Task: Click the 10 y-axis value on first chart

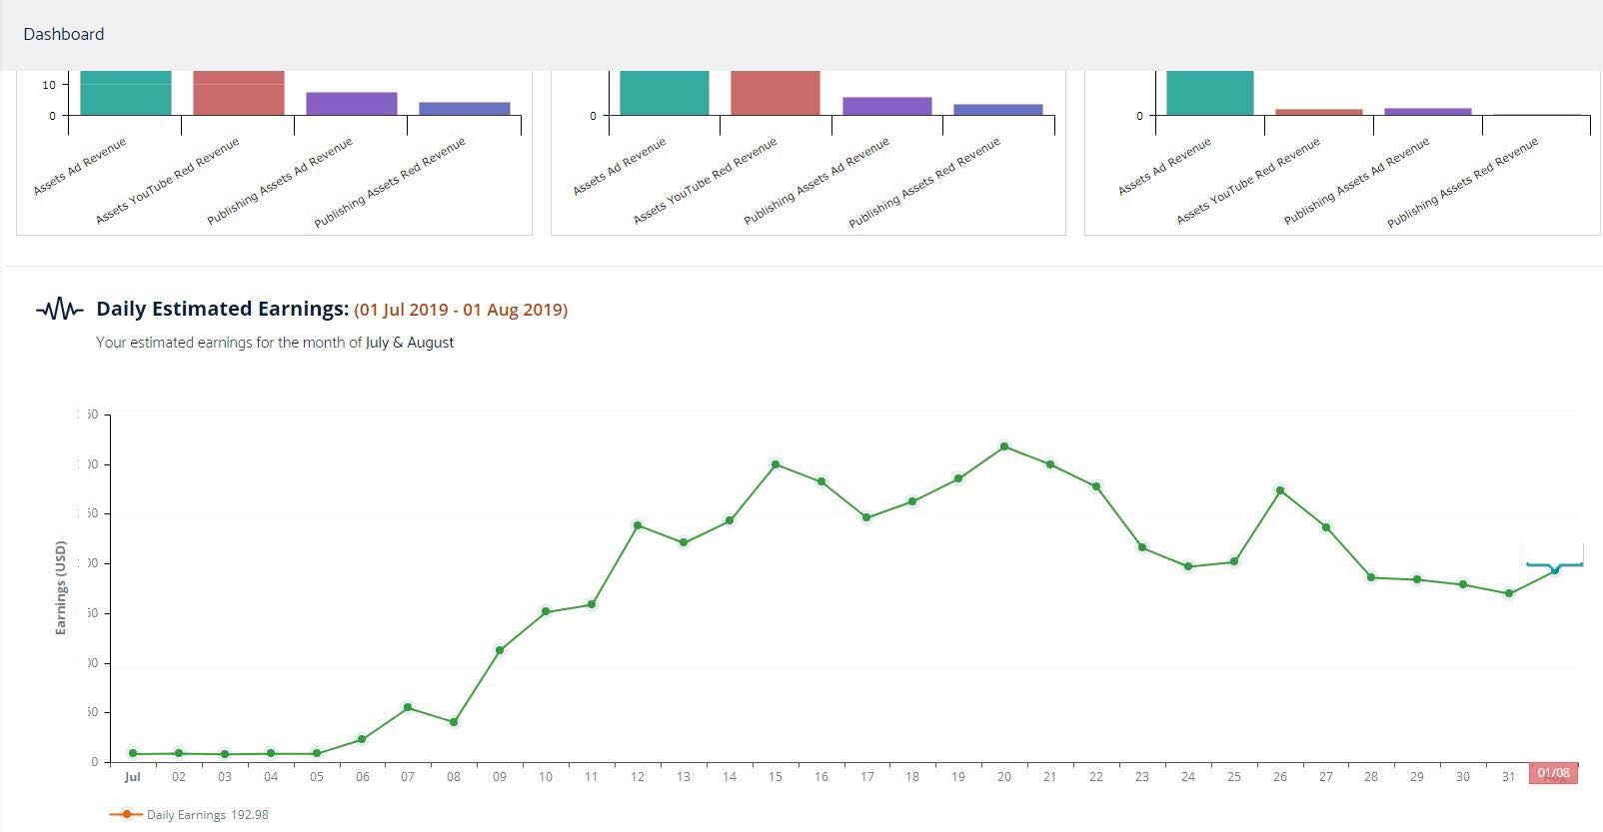Action: [49, 85]
